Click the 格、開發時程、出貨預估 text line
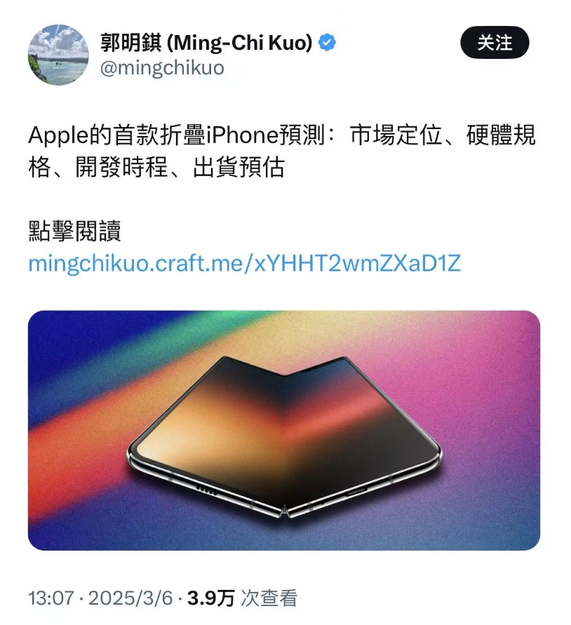The image size is (571, 625). (x=156, y=167)
